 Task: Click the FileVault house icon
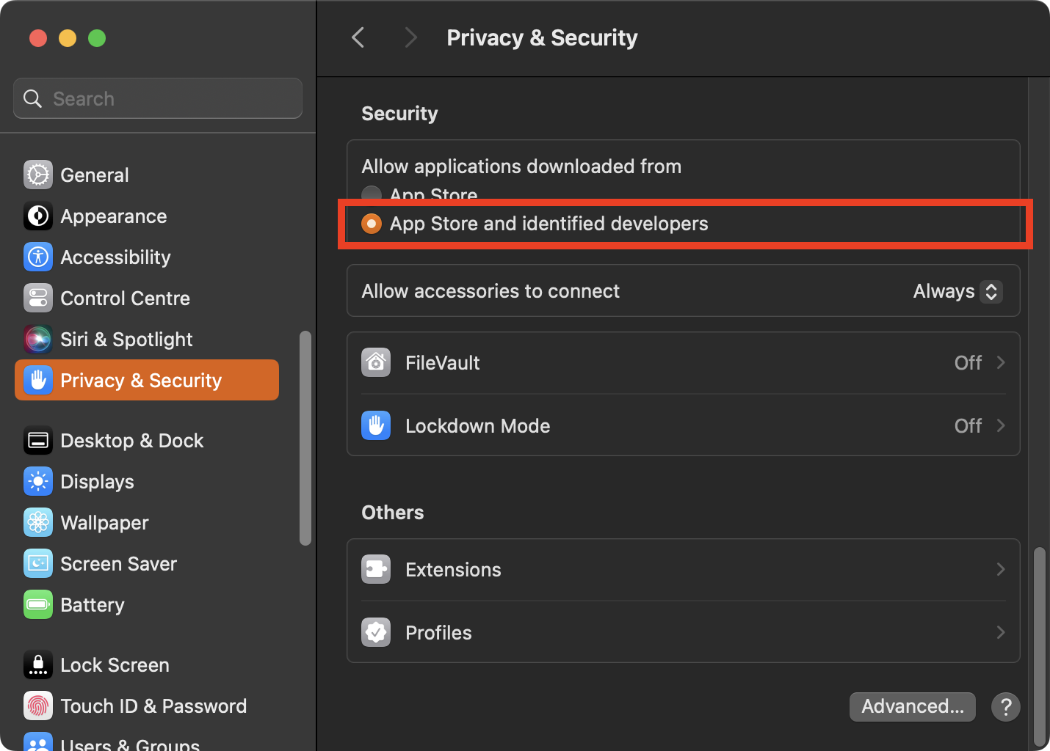click(376, 362)
